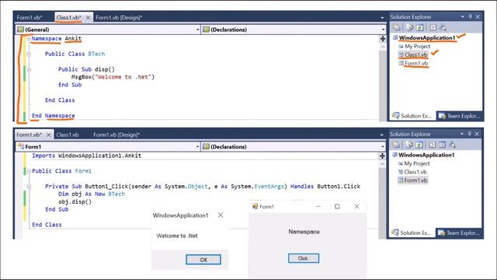Screen dimensions: 497x280
Task: Click Refresh in the upper Solution Explorer toolbar
Action: click(419, 28)
